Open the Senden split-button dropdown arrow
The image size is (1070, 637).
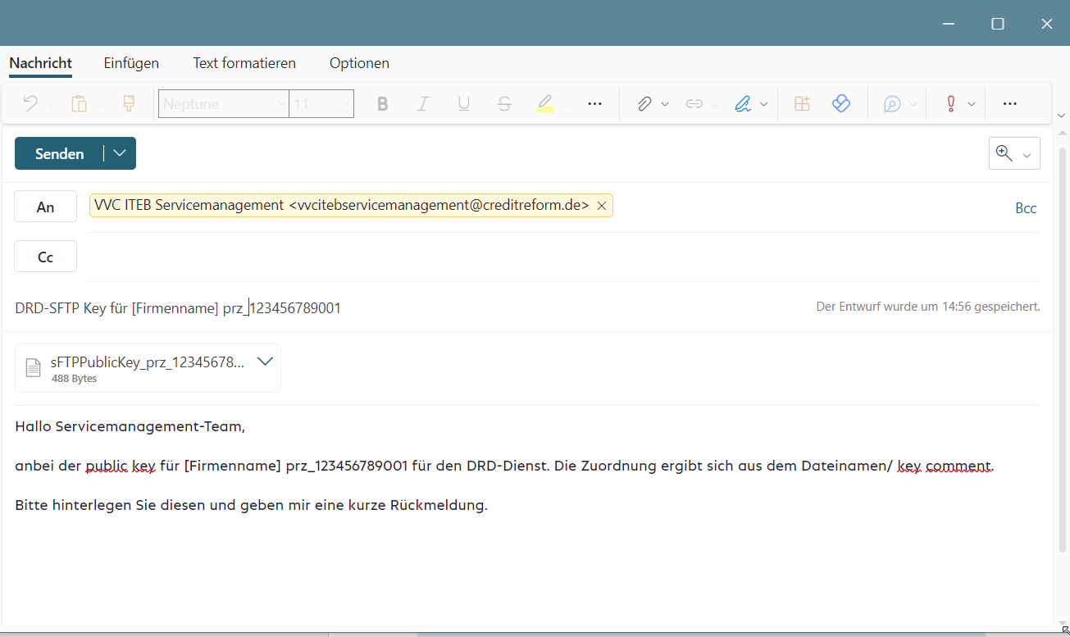pos(119,153)
